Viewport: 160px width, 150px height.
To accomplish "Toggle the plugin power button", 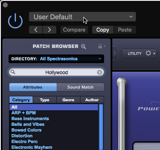I will [x=15, y=21].
